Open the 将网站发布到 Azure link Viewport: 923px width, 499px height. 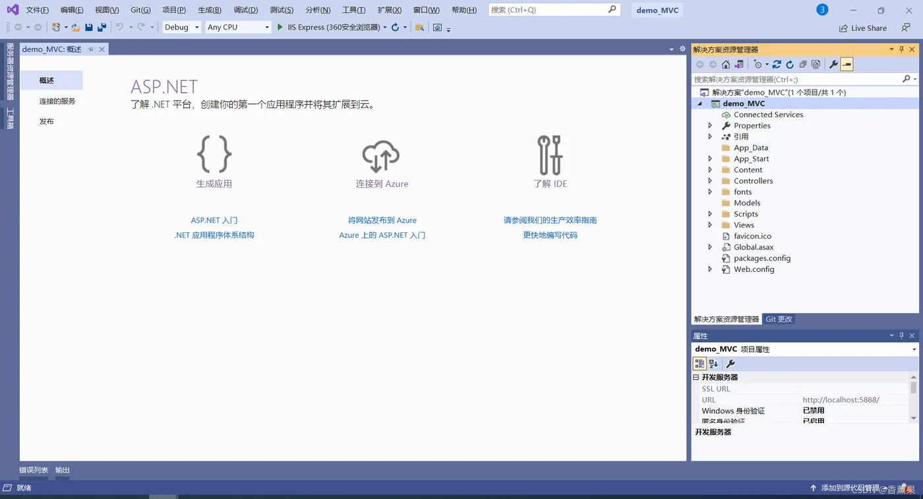tap(382, 221)
